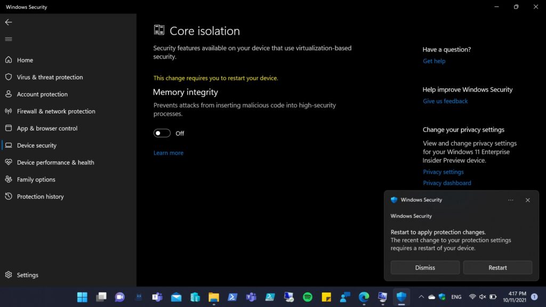Open the Home page in the sidebar
Screen dimensions: 546x307
pos(25,60)
